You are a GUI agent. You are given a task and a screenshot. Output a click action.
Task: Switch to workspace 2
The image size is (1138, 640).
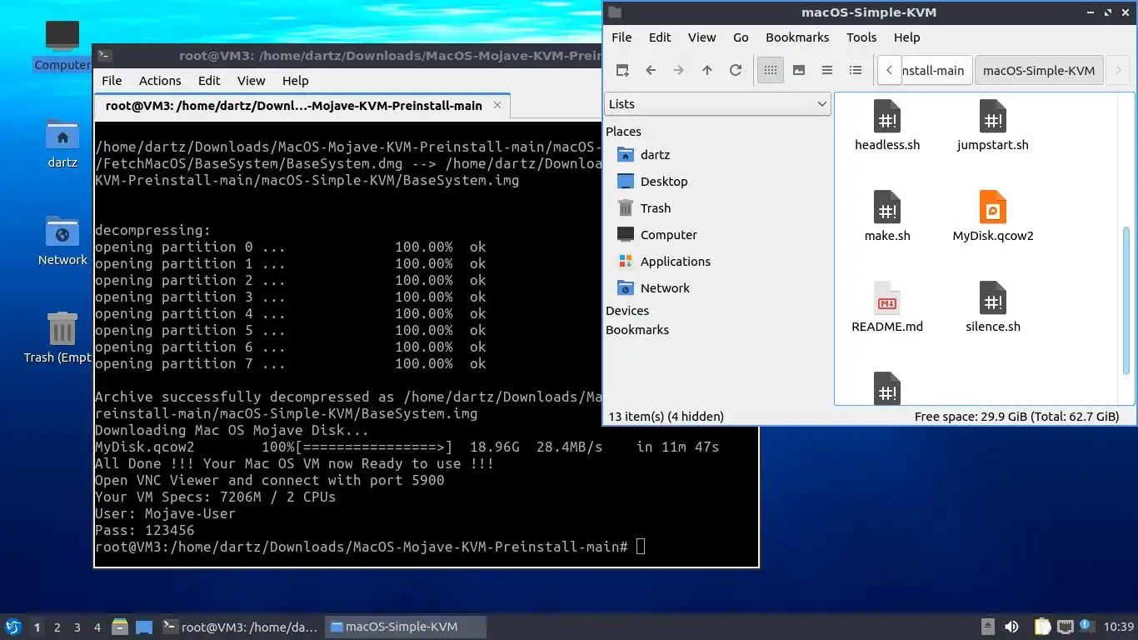pyautogui.click(x=57, y=627)
